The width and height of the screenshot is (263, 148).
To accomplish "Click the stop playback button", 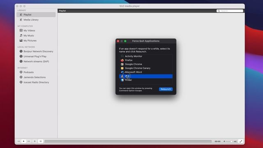I will click(x=35, y=141).
